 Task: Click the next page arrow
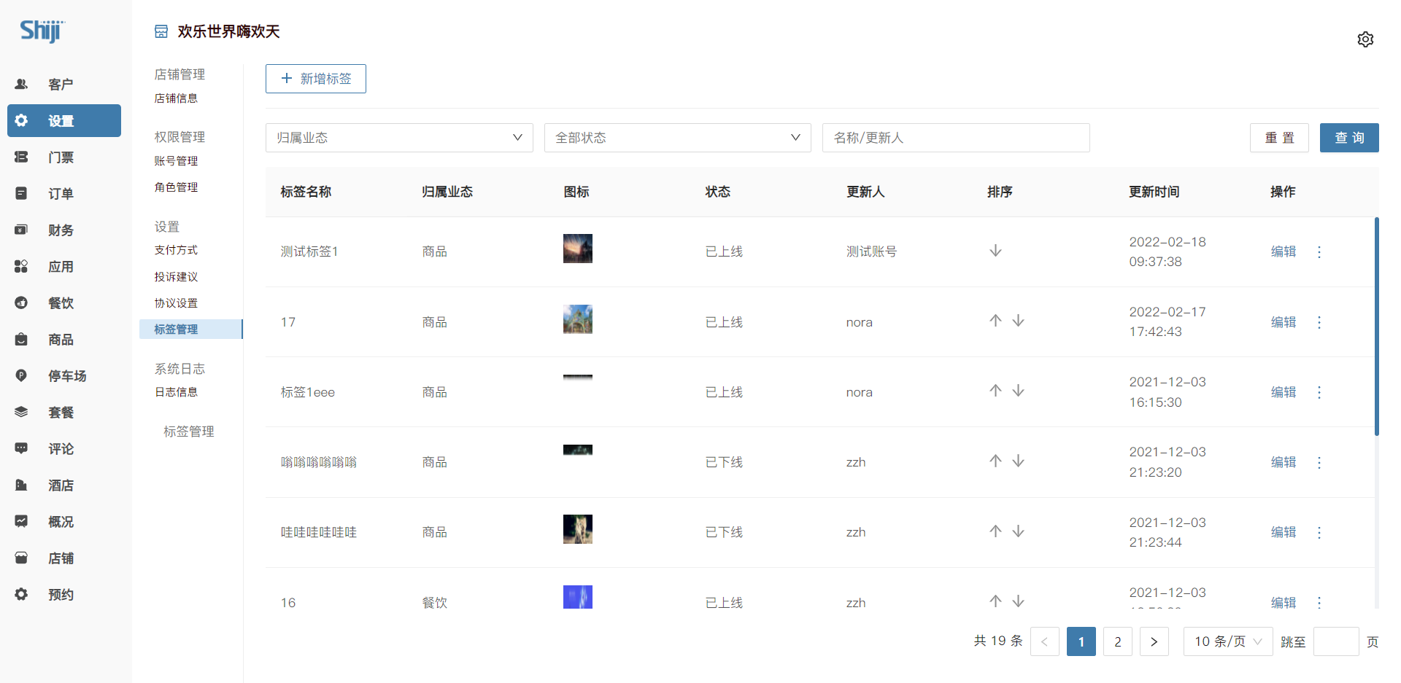pos(1154,641)
